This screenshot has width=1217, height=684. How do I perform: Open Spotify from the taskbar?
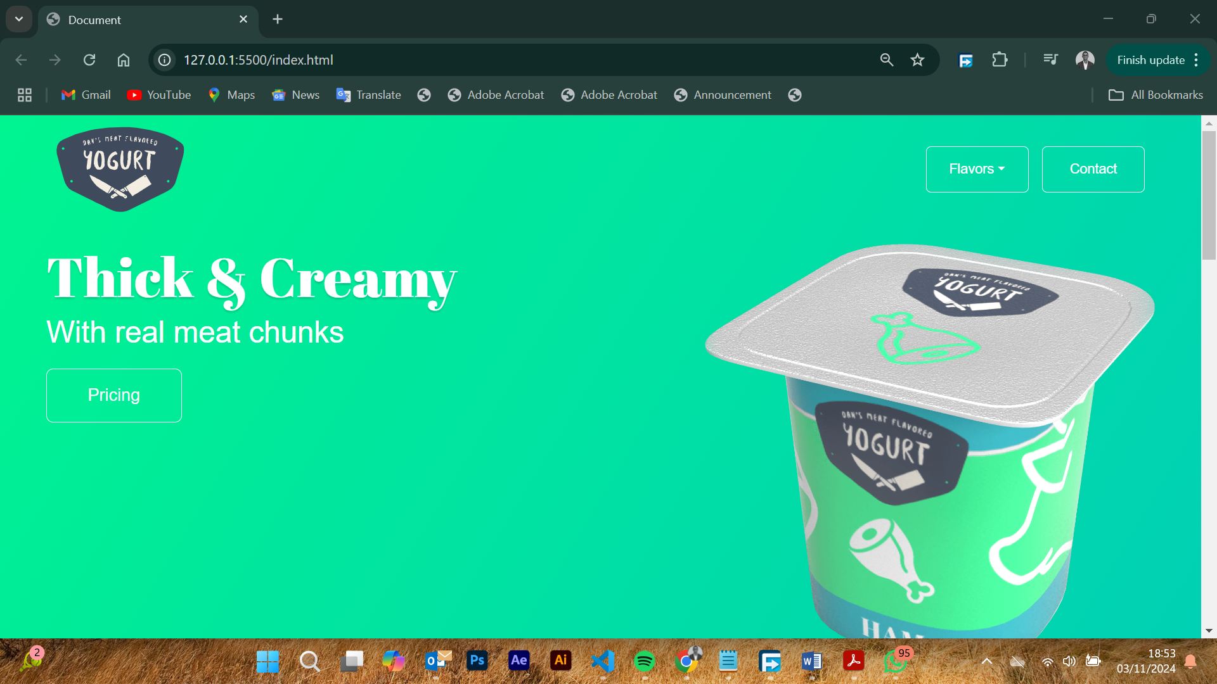[x=644, y=661]
